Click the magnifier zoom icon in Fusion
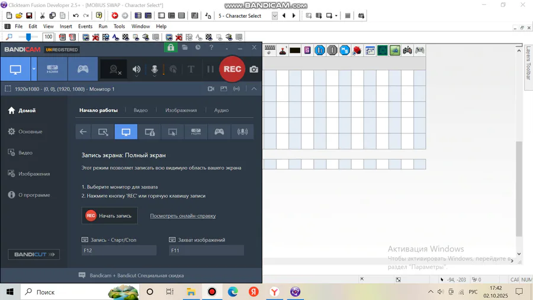The height and width of the screenshot is (300, 533). [x=9, y=37]
